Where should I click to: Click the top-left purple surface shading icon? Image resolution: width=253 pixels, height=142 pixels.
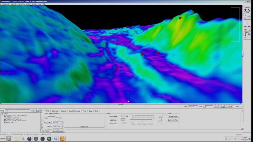point(245,26)
